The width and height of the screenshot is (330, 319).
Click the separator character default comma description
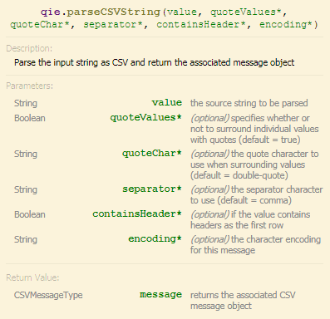tap(257, 195)
